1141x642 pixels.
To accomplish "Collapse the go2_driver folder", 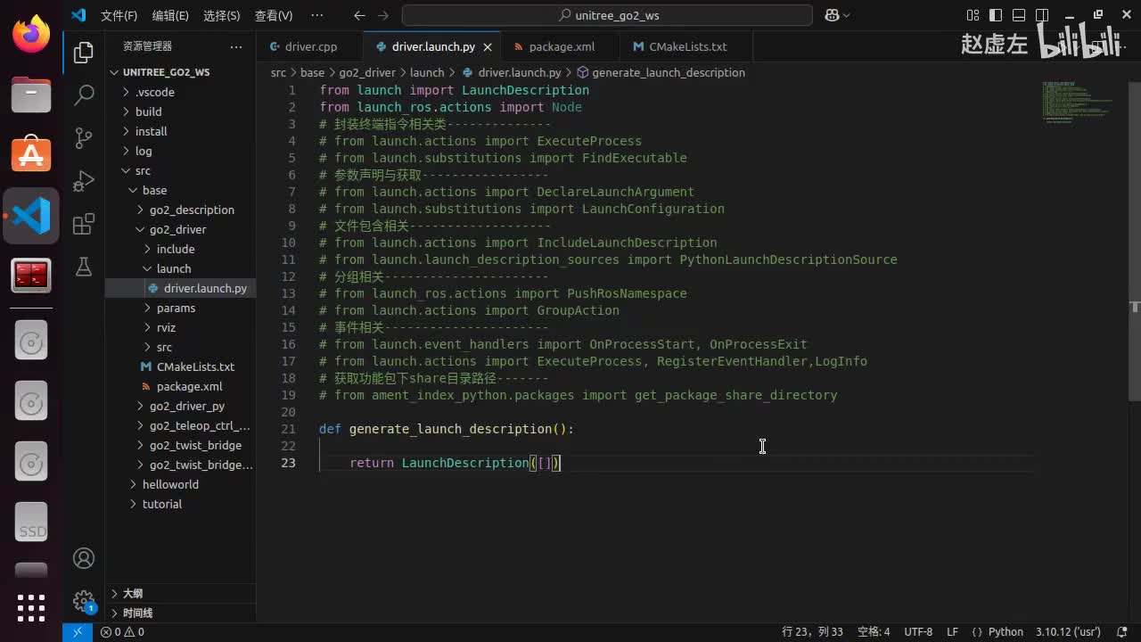I will coord(180,229).
